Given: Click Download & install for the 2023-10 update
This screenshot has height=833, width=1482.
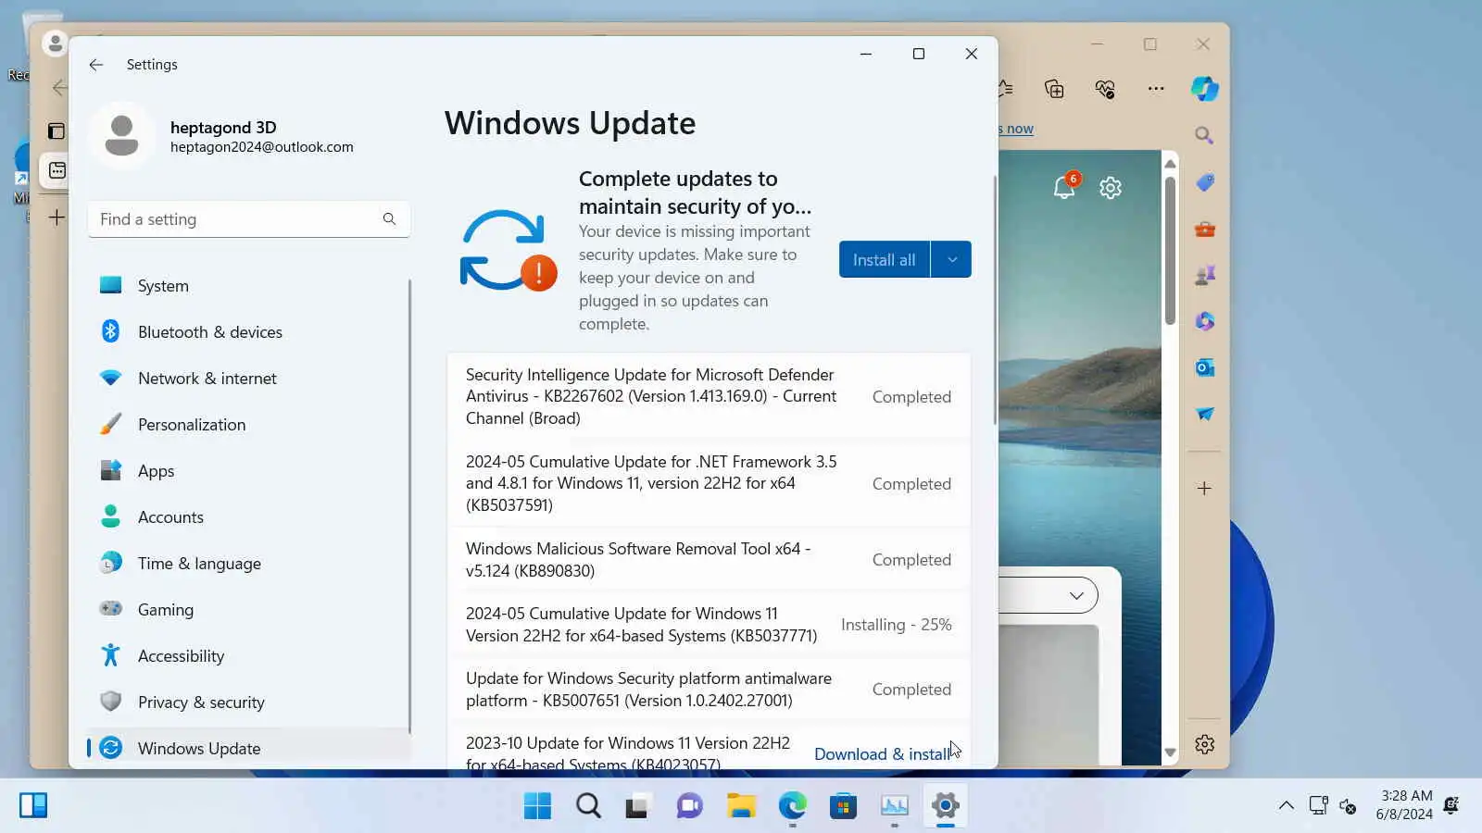Looking at the screenshot, I should point(881,754).
